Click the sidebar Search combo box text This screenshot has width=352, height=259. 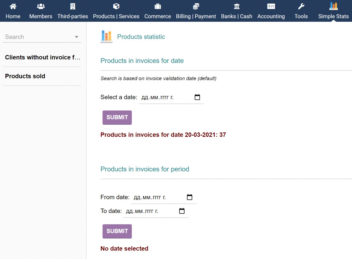[x=14, y=37]
